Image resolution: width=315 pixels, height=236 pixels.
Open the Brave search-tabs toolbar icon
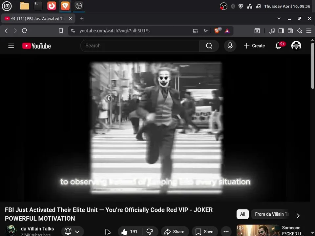(257, 31)
